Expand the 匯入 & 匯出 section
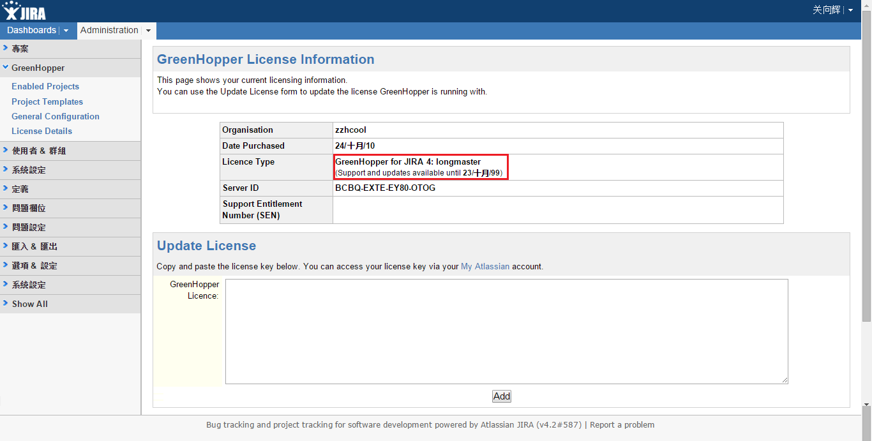Screen dimensions: 872x441 [70, 246]
